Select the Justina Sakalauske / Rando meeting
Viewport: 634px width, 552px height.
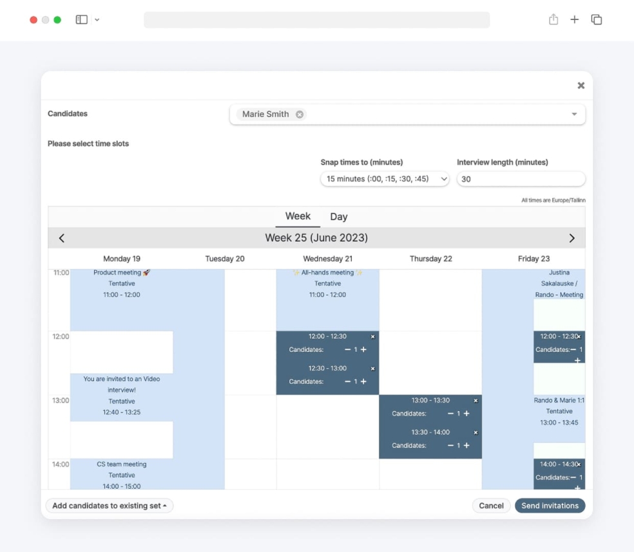559,284
